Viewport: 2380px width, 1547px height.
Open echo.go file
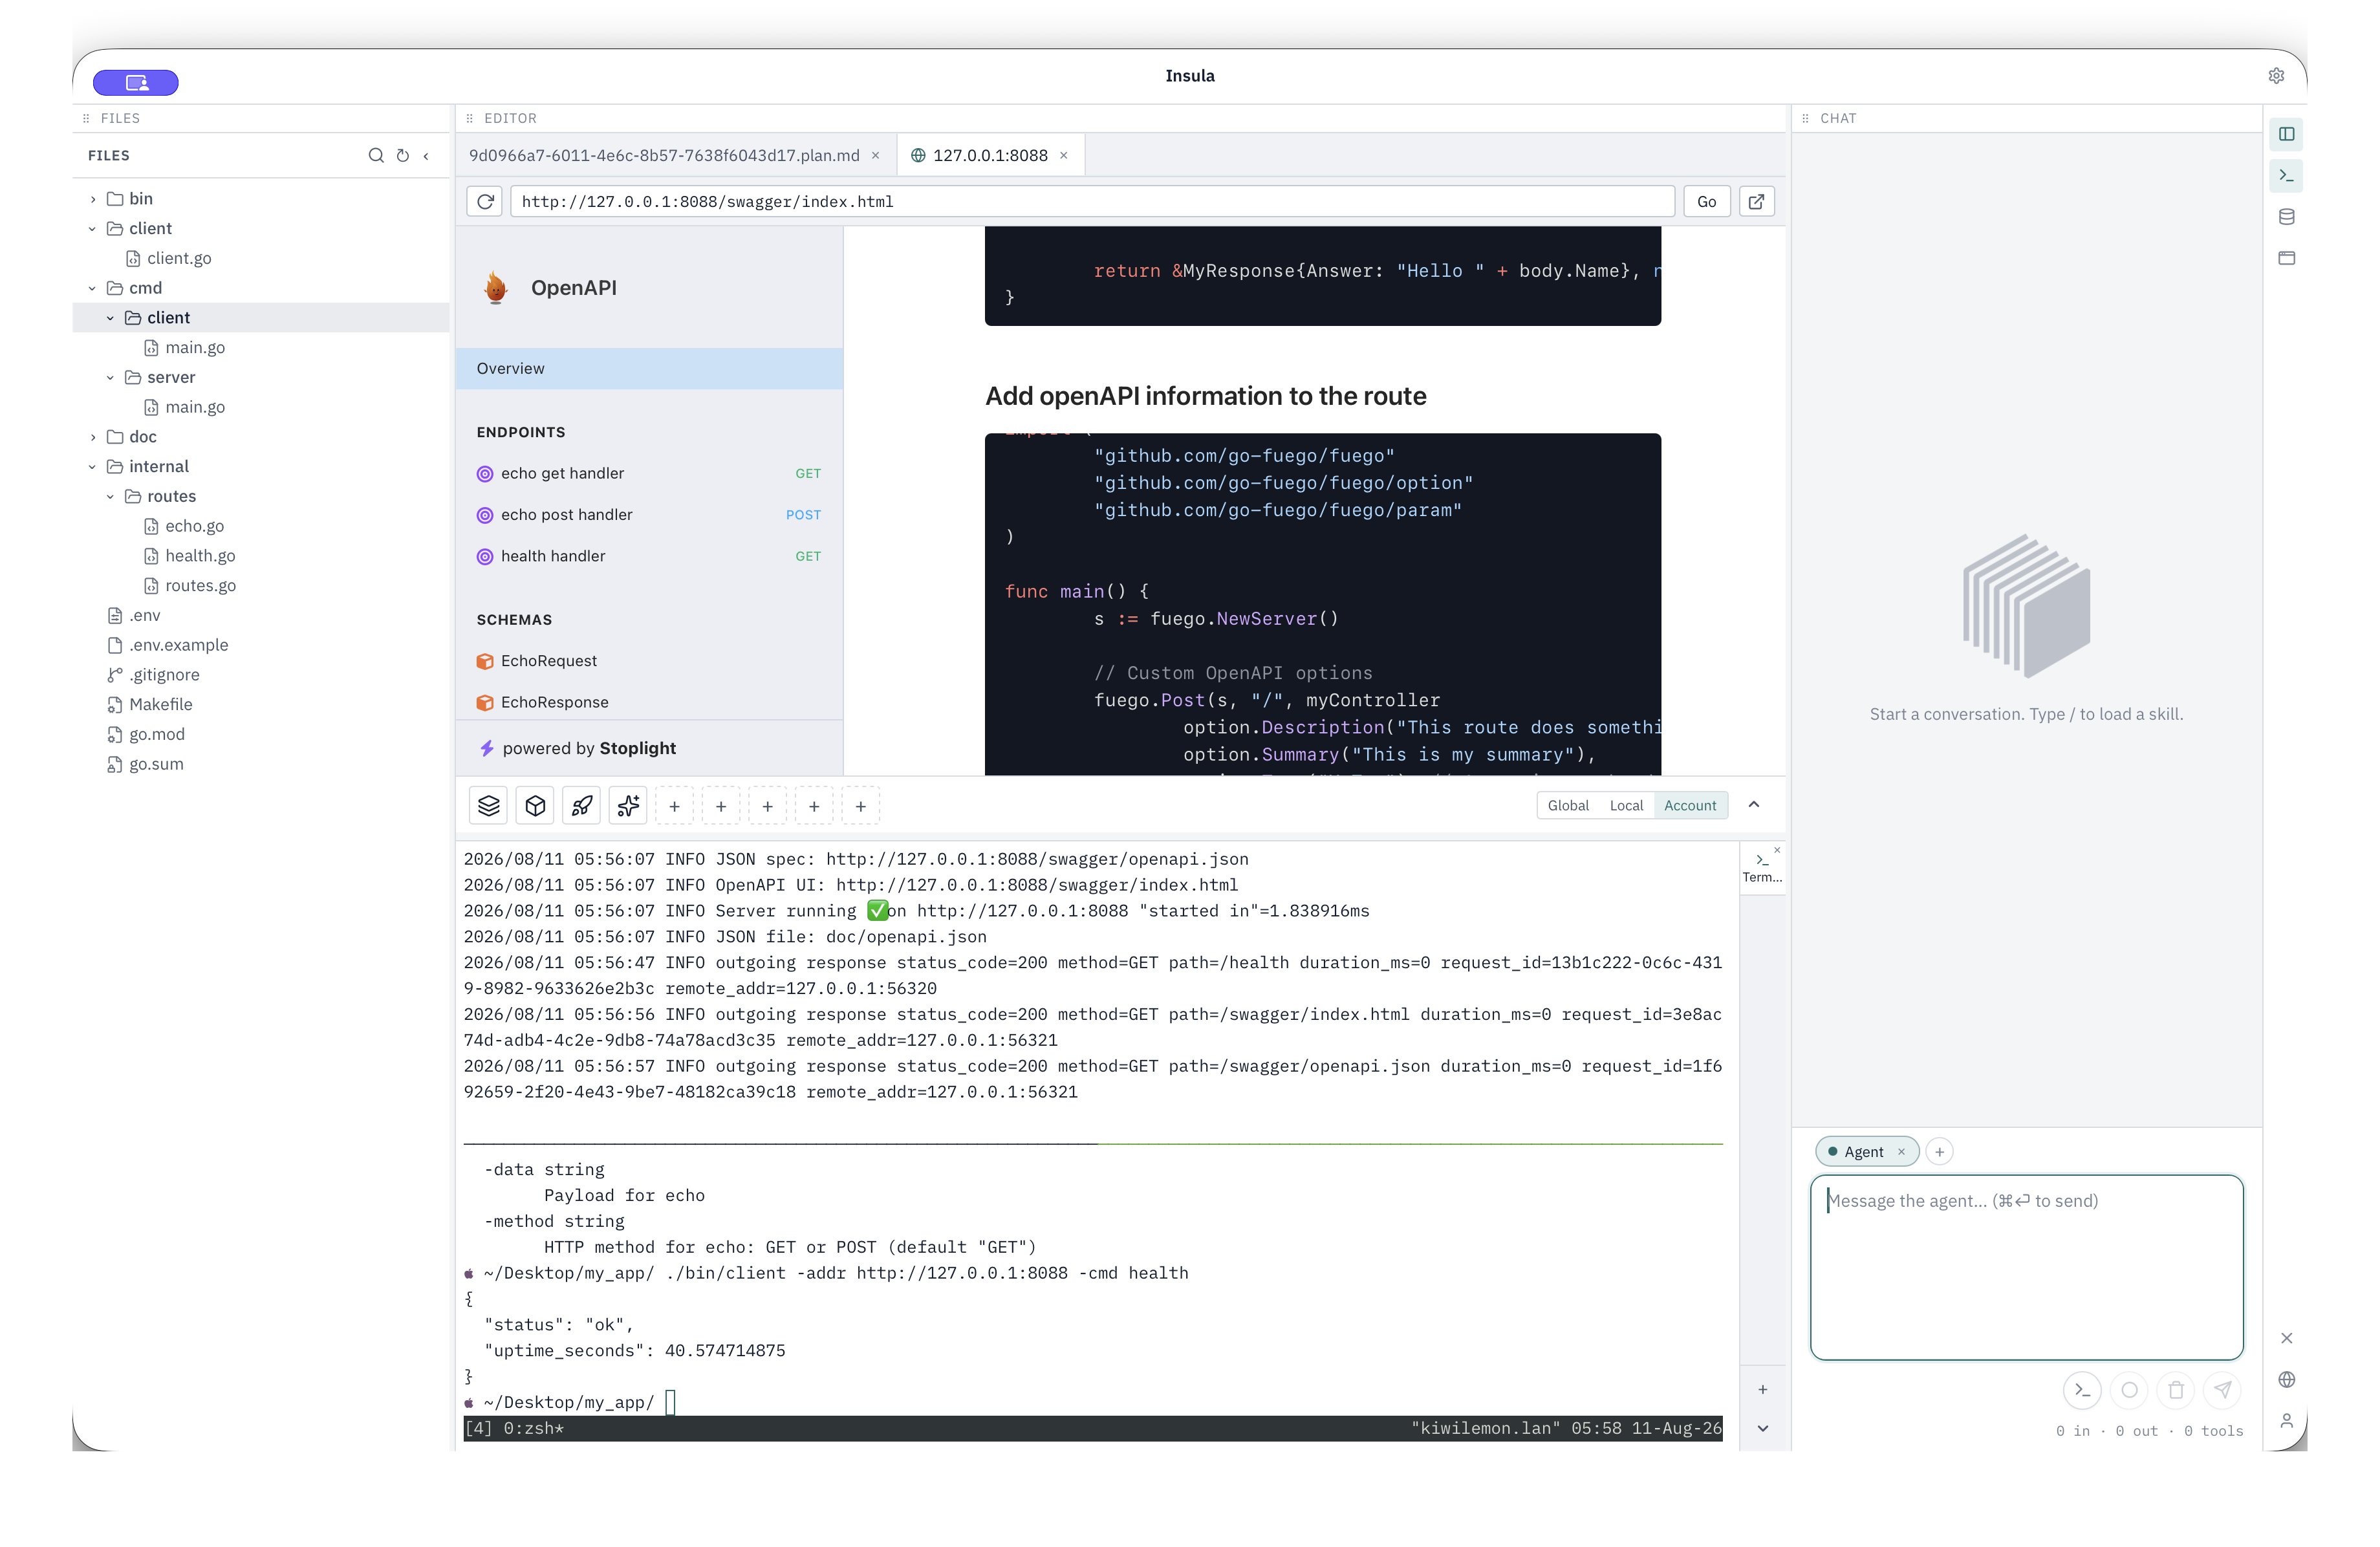tap(260, 526)
